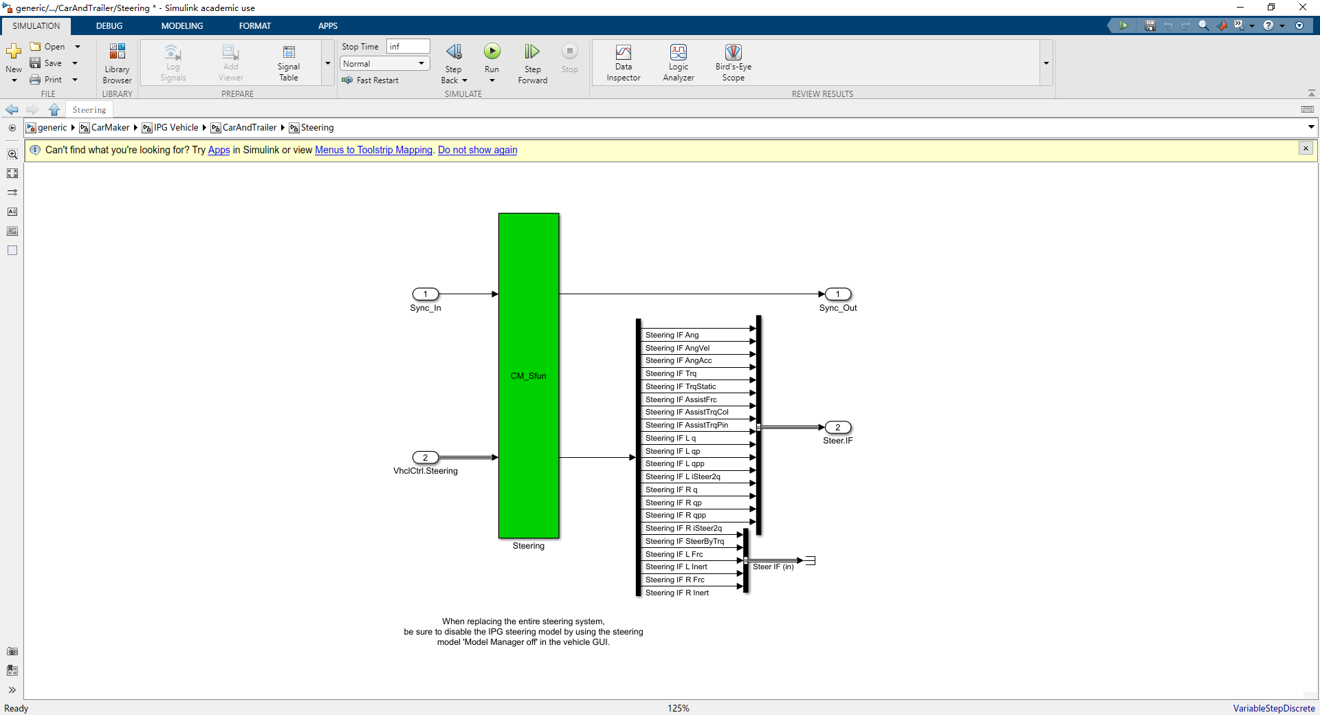1320x715 pixels.
Task: Click the Open folder icon
Action: [35, 47]
